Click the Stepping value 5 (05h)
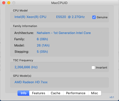 (42, 52)
